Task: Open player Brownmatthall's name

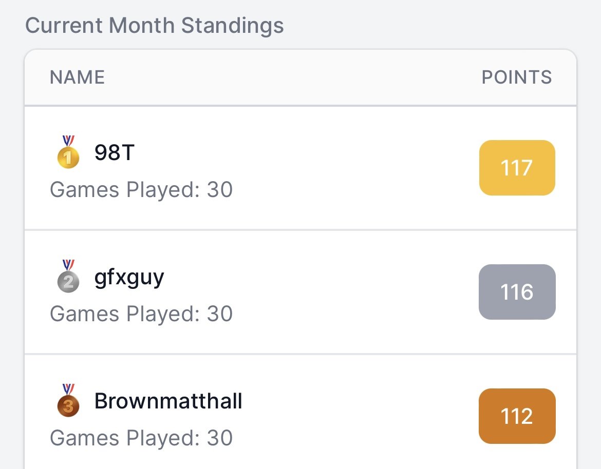Action: pyautogui.click(x=168, y=401)
